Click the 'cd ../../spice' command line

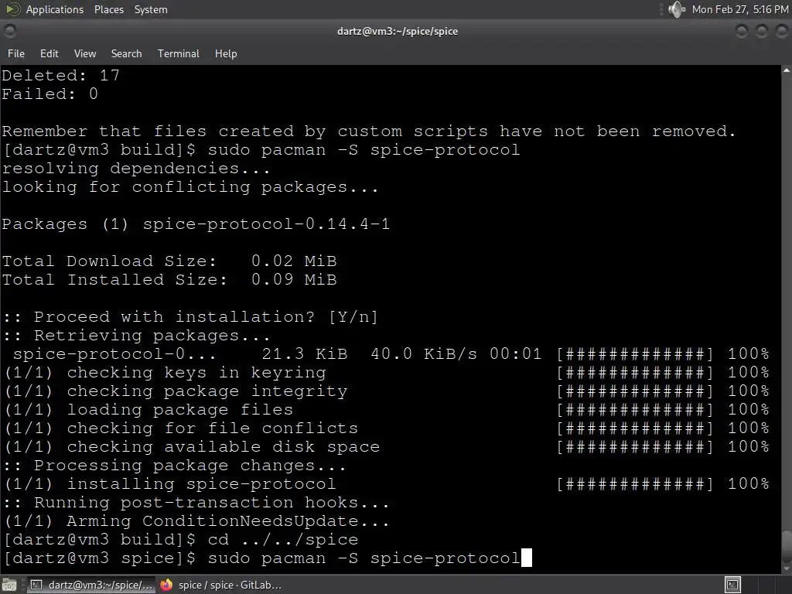180,540
